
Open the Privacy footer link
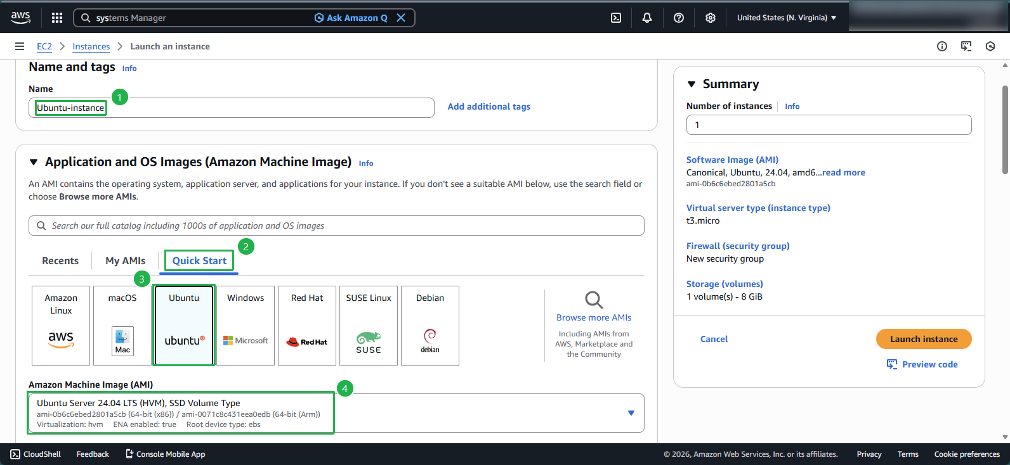click(x=869, y=454)
